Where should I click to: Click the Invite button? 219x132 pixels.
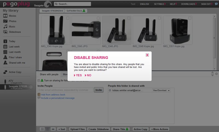99,90
